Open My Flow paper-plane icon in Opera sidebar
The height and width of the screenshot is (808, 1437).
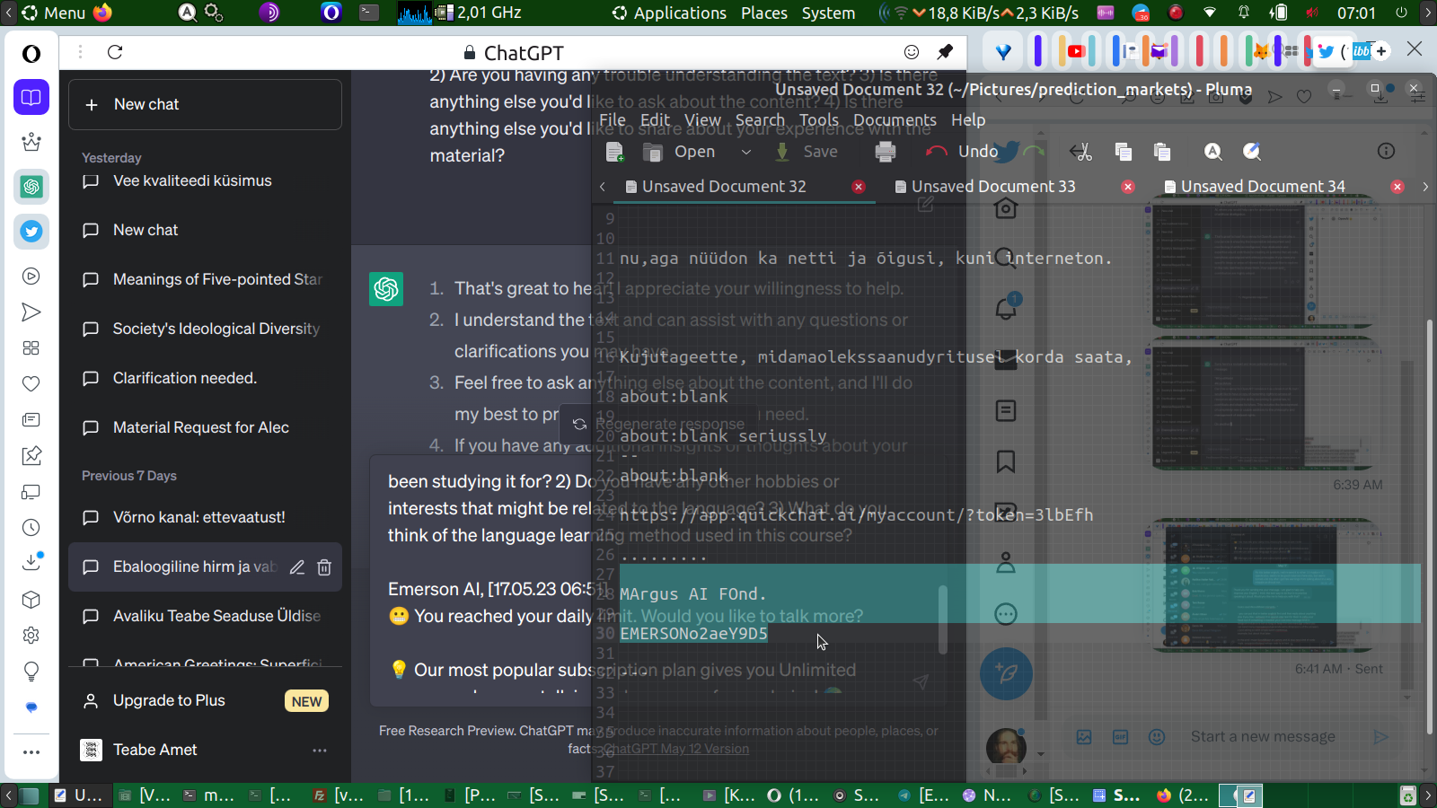coord(31,312)
